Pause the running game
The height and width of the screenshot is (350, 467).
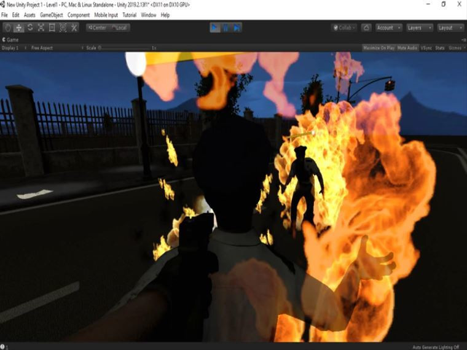pyautogui.click(x=226, y=28)
